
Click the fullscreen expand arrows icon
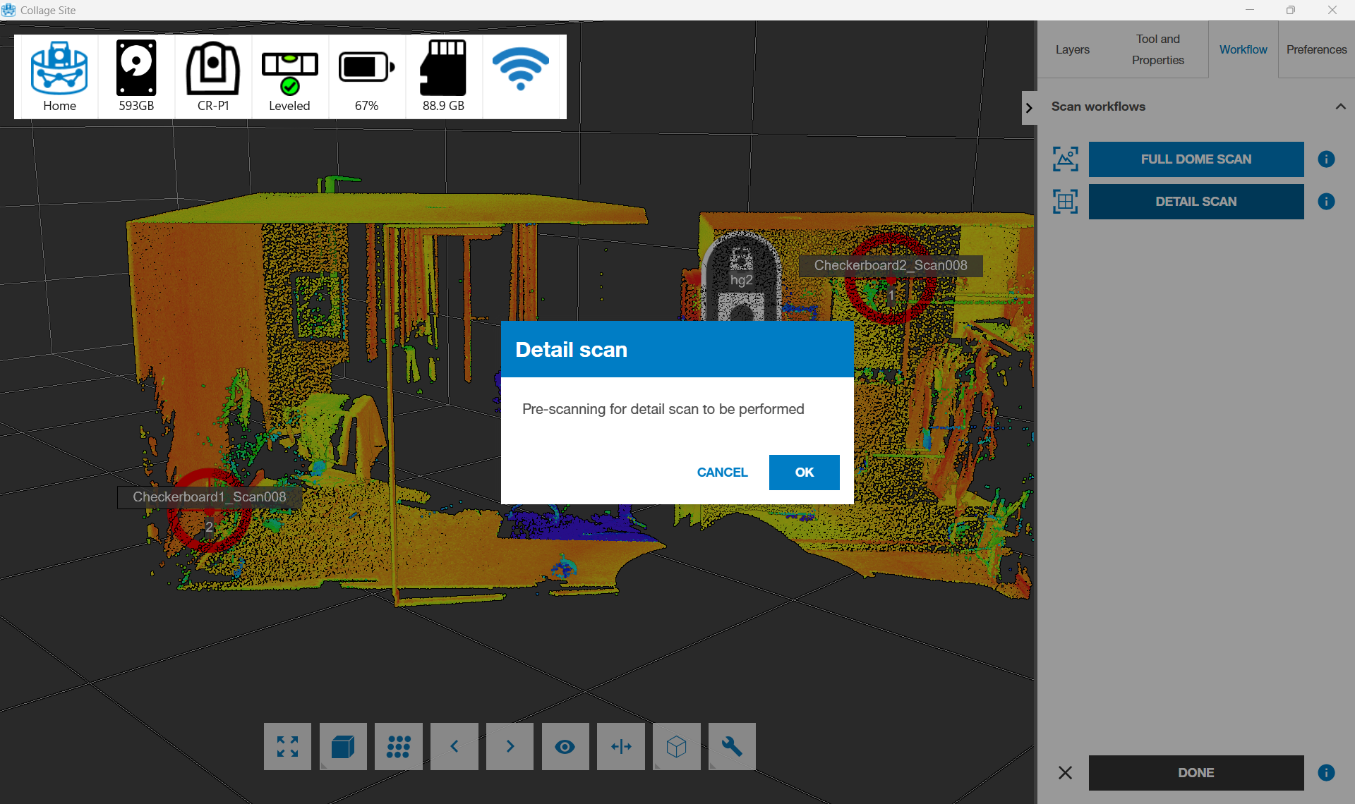tap(287, 746)
